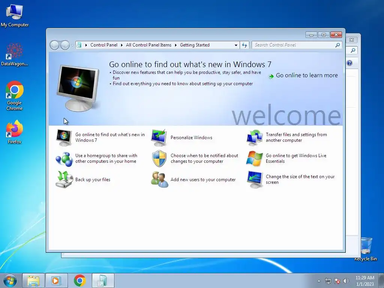This screenshot has height=288, width=384.
Task: Open the DataWagon desktop shortcut
Action: point(15,54)
